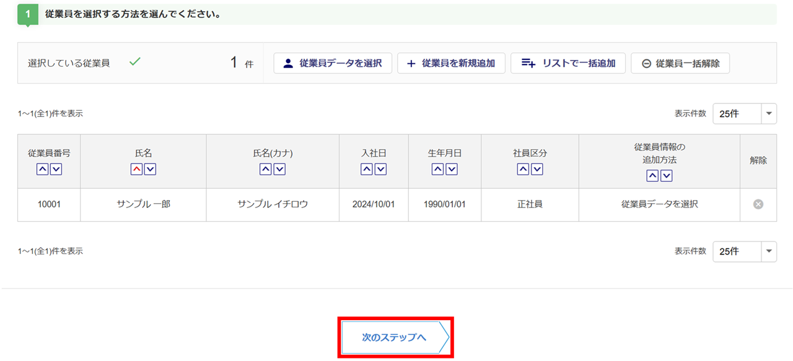Sort 生年月日 column descending
793x361 pixels.
(x=452, y=169)
